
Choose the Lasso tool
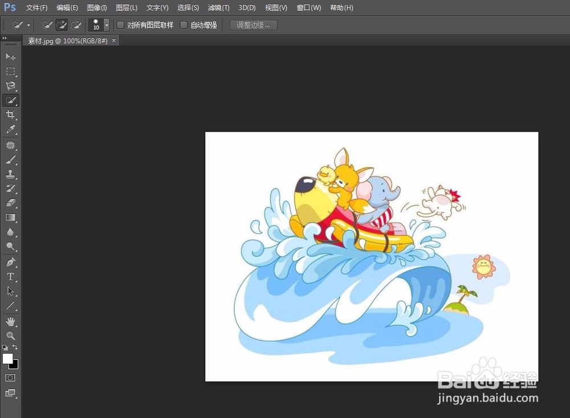[x=10, y=85]
